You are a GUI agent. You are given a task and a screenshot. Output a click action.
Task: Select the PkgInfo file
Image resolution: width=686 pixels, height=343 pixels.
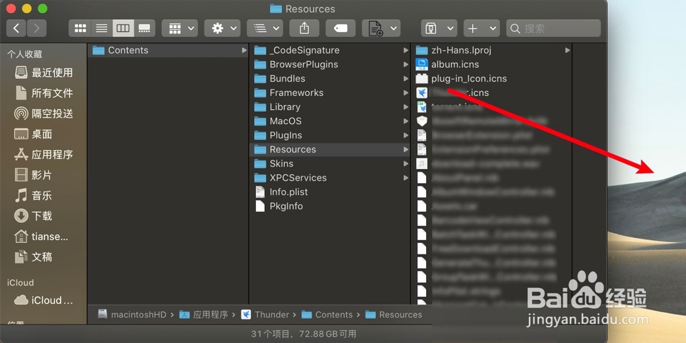coord(329,206)
